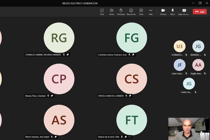Restore down the meeting window
Viewport: 210px width, 140px height.
(x=200, y=3)
